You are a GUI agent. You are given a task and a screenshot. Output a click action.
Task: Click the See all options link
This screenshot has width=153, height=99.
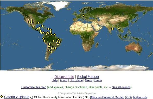(x=121, y=87)
